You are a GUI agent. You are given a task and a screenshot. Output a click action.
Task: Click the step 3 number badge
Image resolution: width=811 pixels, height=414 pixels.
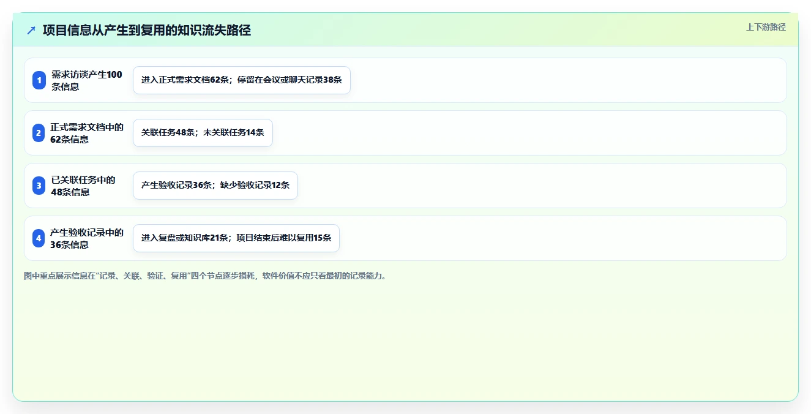pyautogui.click(x=39, y=186)
